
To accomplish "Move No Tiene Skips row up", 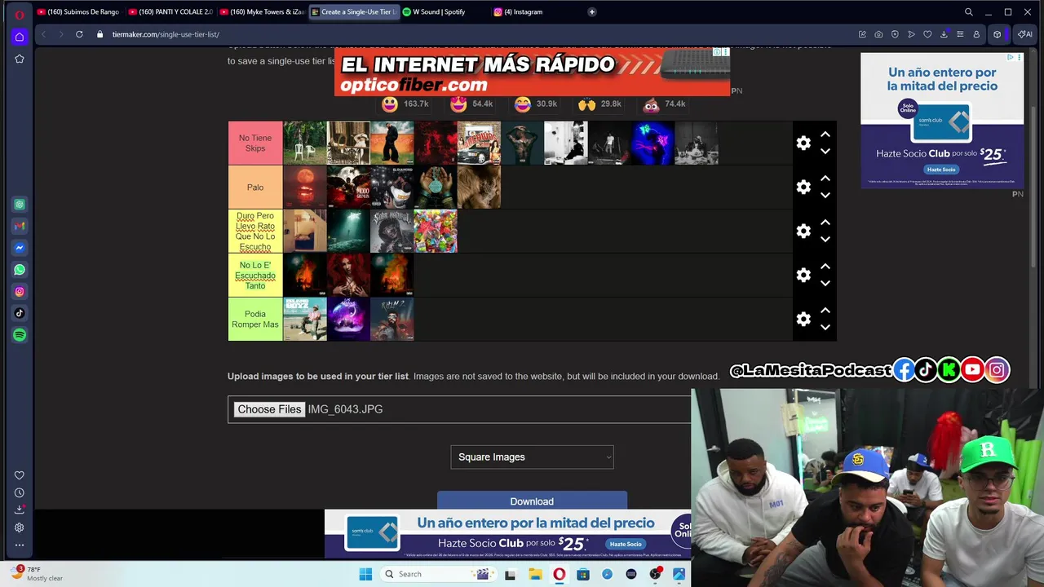I will pos(825,135).
